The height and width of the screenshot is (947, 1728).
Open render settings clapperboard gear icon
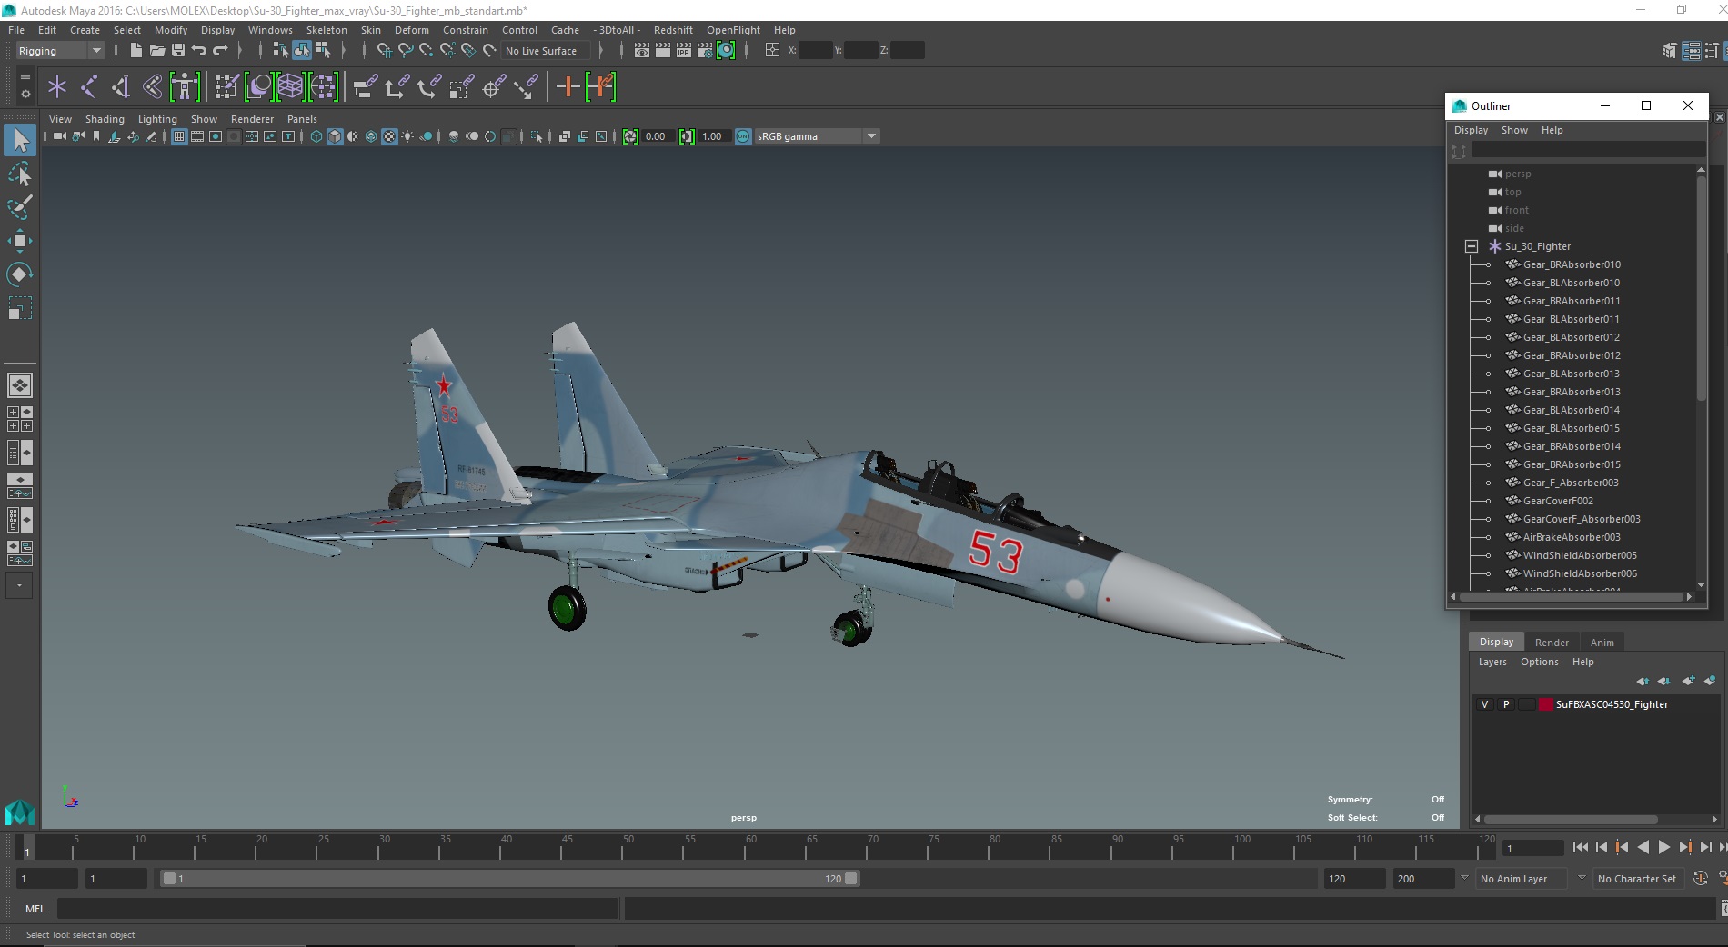705,51
